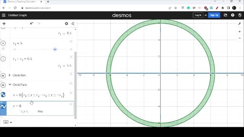This screenshot has width=244, height=137.
Task: Edit the y = 0 expression
Action: tap(17, 106)
